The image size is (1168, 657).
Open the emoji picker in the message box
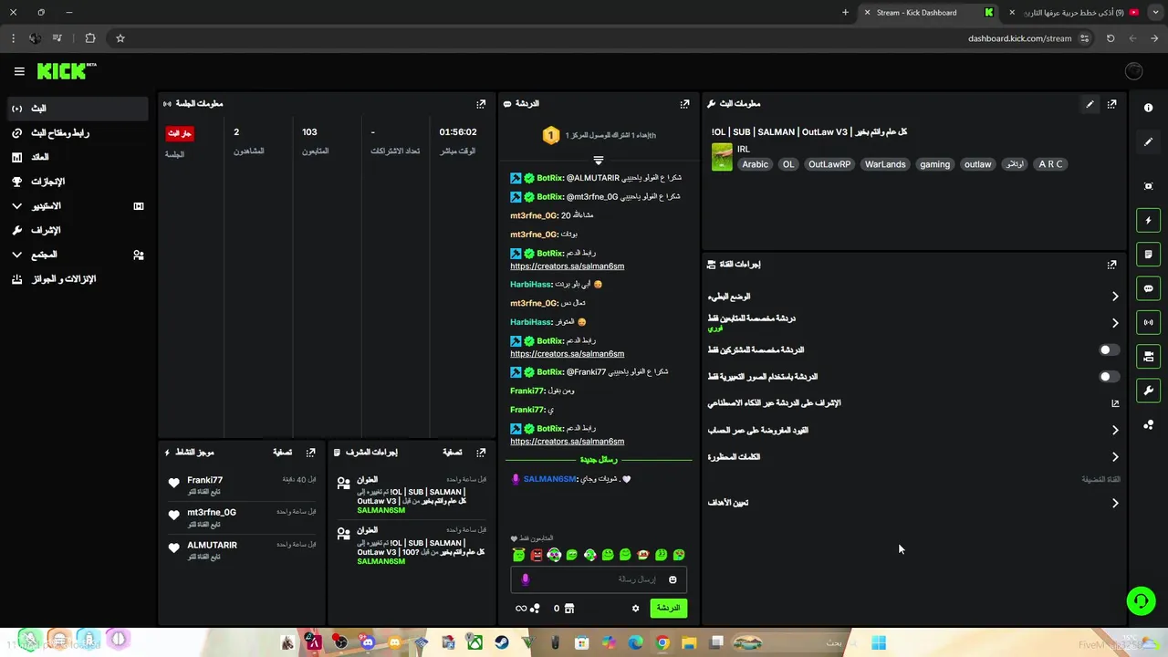pos(673,579)
